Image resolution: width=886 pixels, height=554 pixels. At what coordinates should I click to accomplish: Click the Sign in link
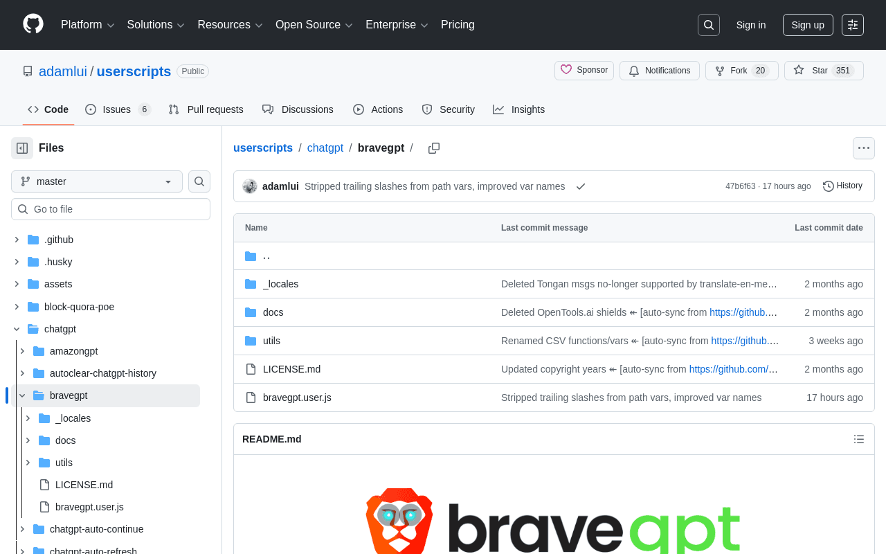pyautogui.click(x=751, y=25)
